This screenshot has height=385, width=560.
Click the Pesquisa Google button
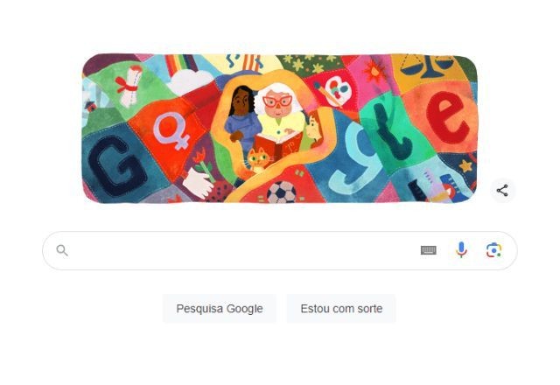pyautogui.click(x=220, y=309)
